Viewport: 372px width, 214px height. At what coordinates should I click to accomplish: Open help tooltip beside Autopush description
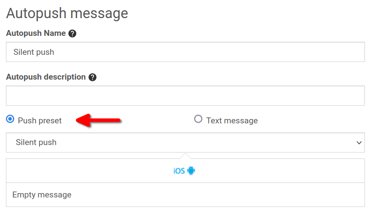click(93, 77)
